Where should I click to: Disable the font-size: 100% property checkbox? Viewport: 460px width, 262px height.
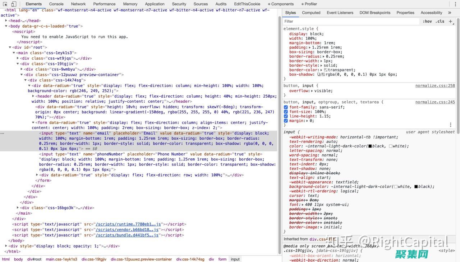tap(286, 112)
